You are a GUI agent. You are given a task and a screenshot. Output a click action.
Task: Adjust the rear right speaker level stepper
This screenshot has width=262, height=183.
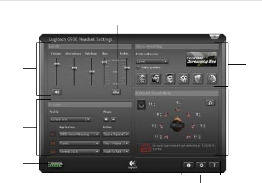[x=200, y=137]
